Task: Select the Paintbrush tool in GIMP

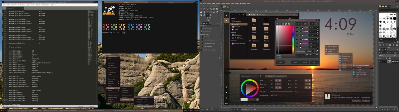Action: pyautogui.click(x=208, y=12)
